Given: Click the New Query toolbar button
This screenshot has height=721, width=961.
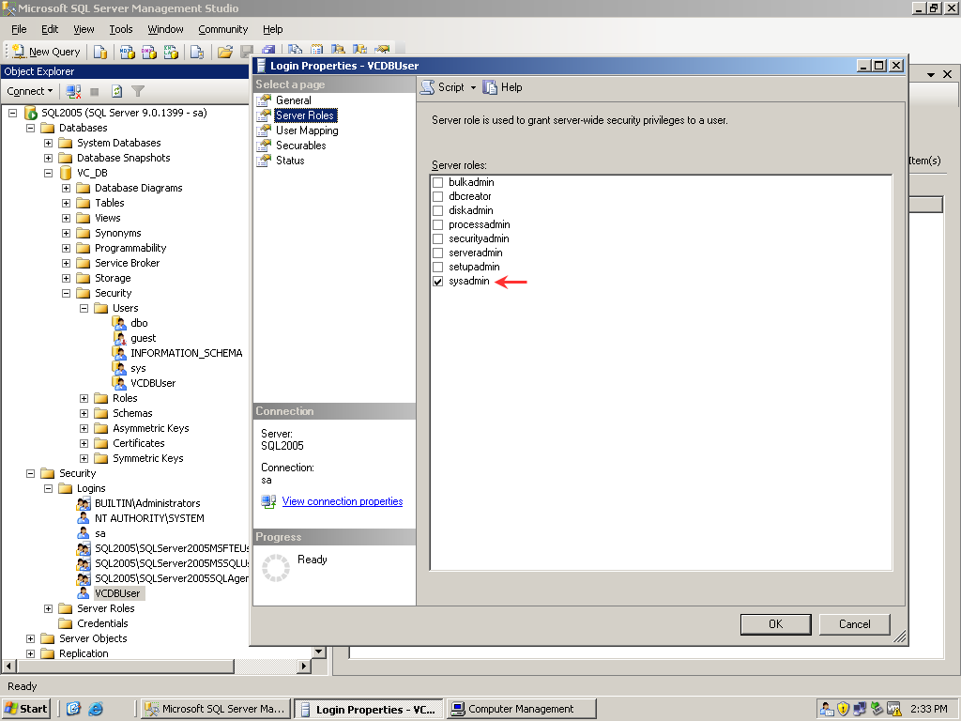Looking at the screenshot, I should 46,52.
